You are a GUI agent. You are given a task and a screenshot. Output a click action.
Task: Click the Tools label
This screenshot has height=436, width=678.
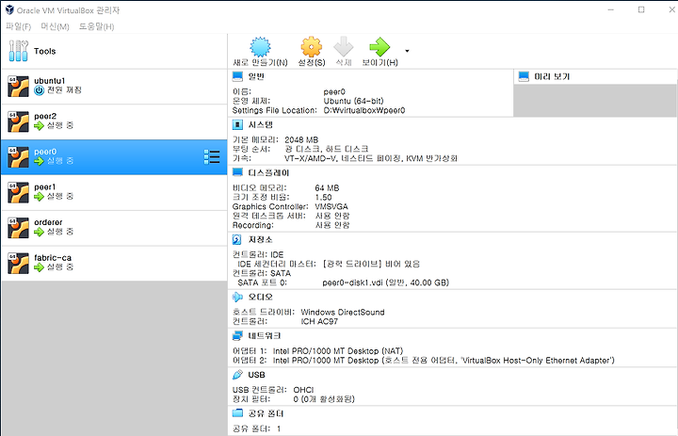(45, 51)
